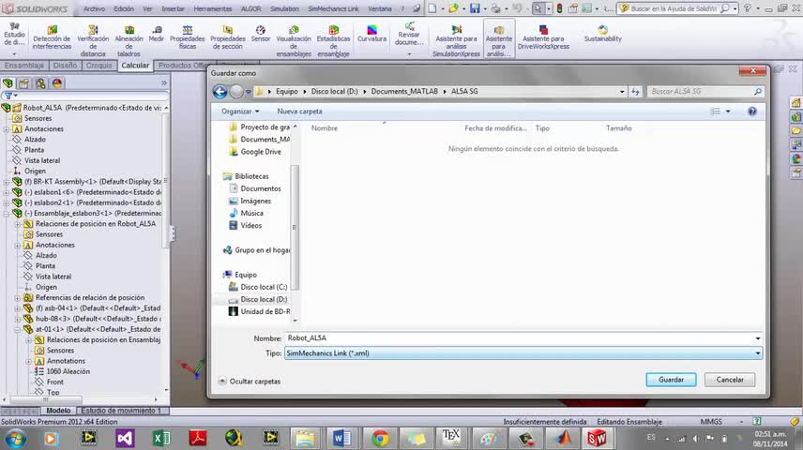Image resolution: width=803 pixels, height=450 pixels.
Task: Open the Insertar menu
Action: (x=174, y=8)
